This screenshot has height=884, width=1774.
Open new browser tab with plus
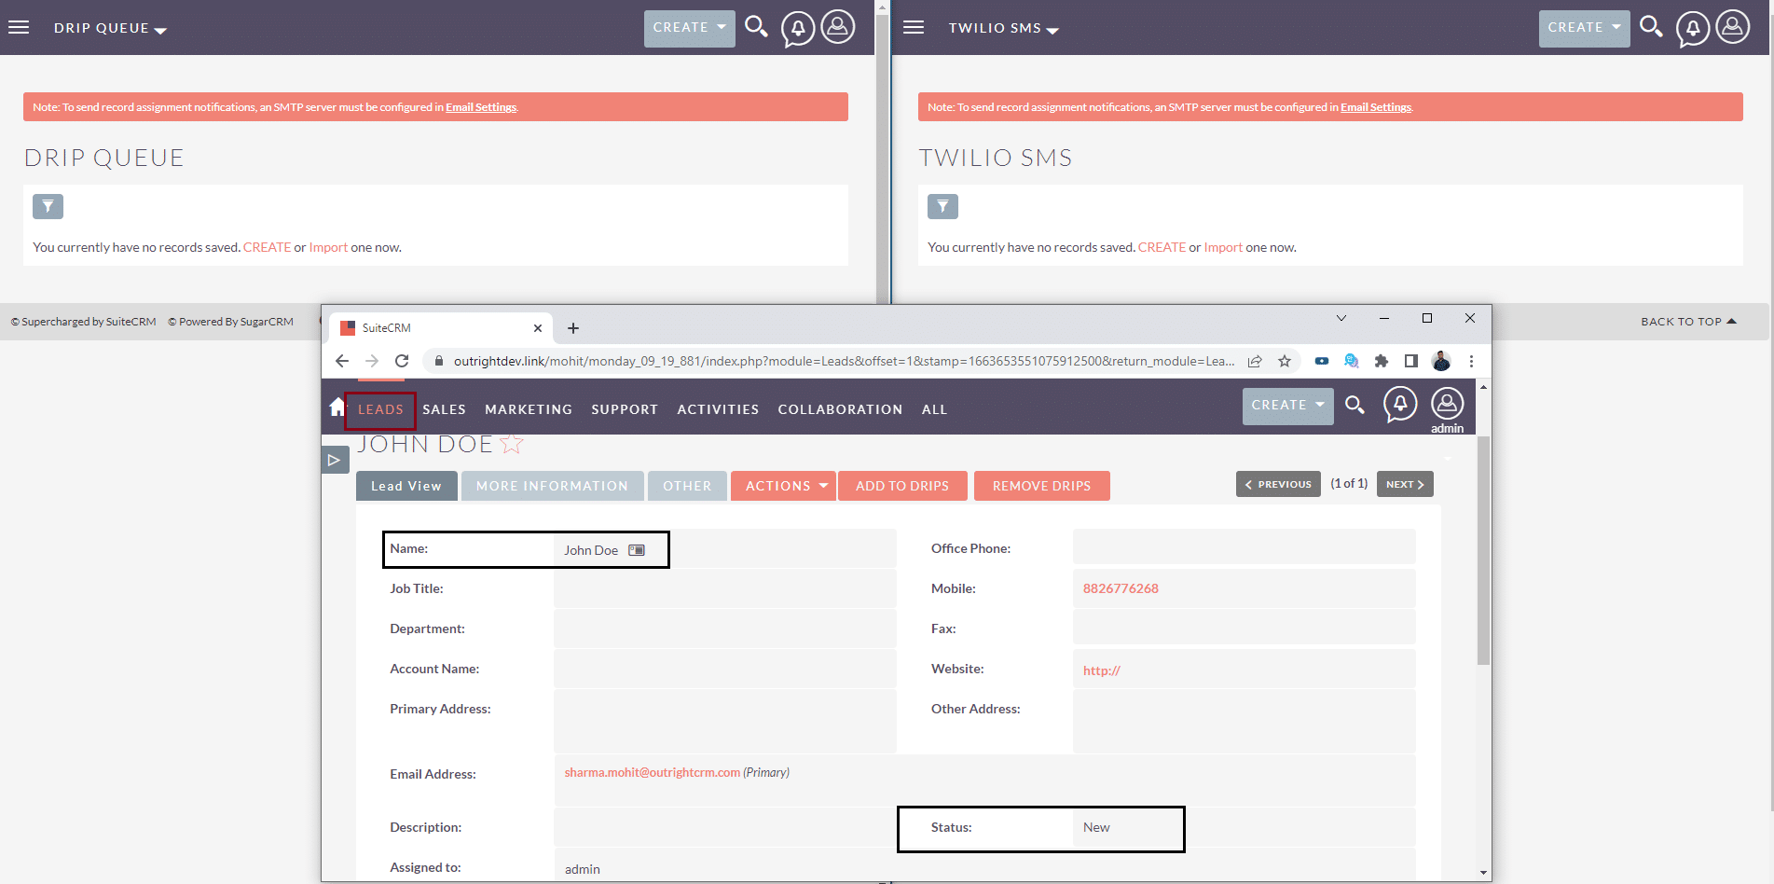(573, 328)
